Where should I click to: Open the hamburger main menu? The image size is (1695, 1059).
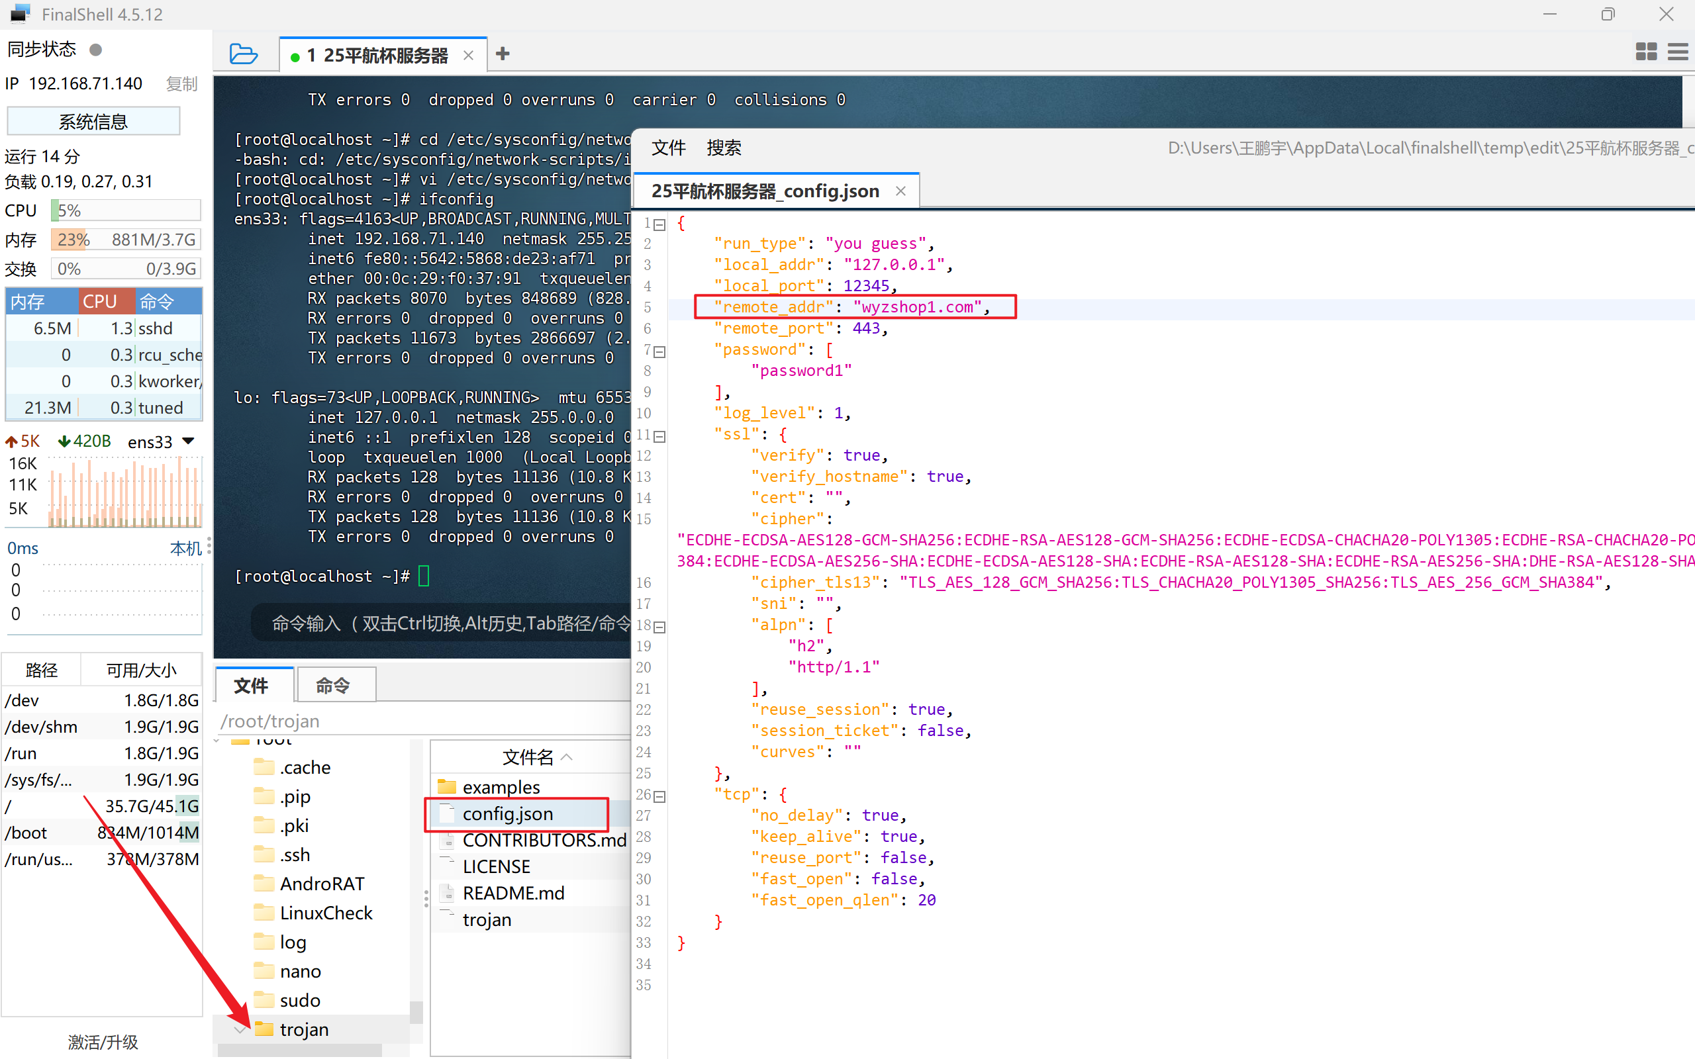click(1678, 52)
